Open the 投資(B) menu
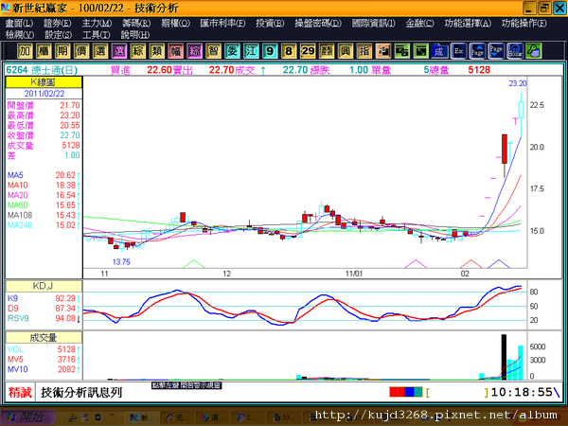This screenshot has height=426, width=568. point(270,23)
